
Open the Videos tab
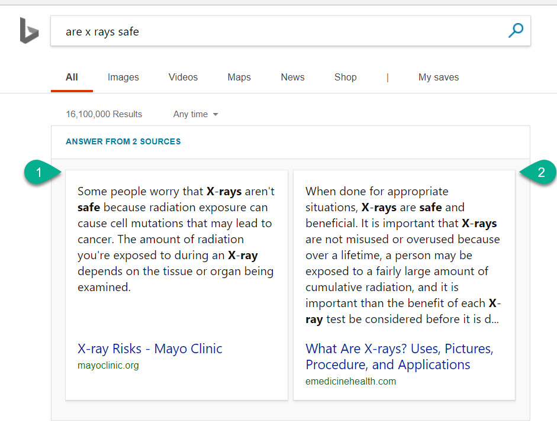(x=183, y=78)
